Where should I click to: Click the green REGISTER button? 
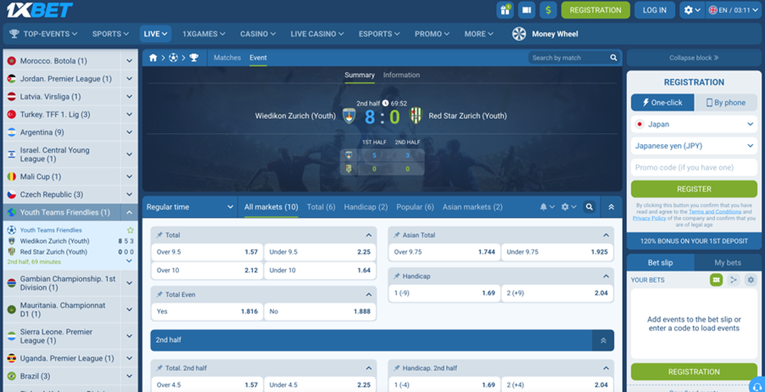(x=694, y=189)
